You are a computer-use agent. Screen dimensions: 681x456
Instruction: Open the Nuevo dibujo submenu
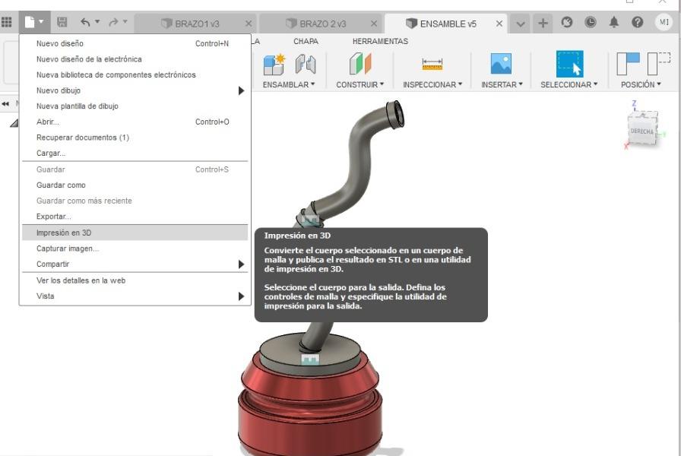[135, 90]
